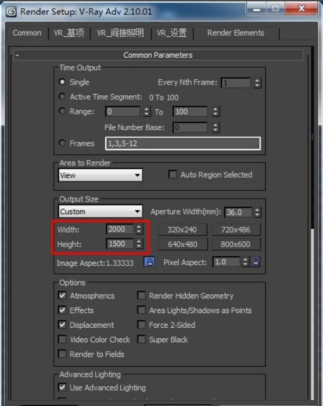The width and height of the screenshot is (323, 406).
Task: Toggle the Effects checkbox
Action: point(62,310)
